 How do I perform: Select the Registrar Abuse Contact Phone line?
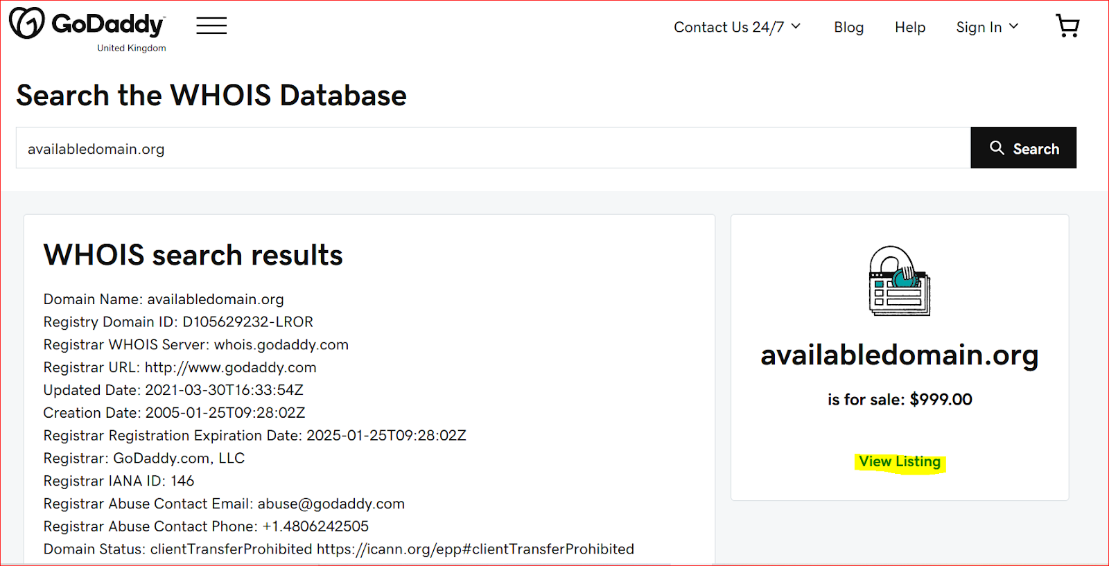click(x=206, y=527)
